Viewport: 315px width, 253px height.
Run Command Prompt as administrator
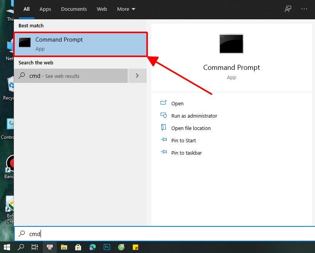coord(194,116)
